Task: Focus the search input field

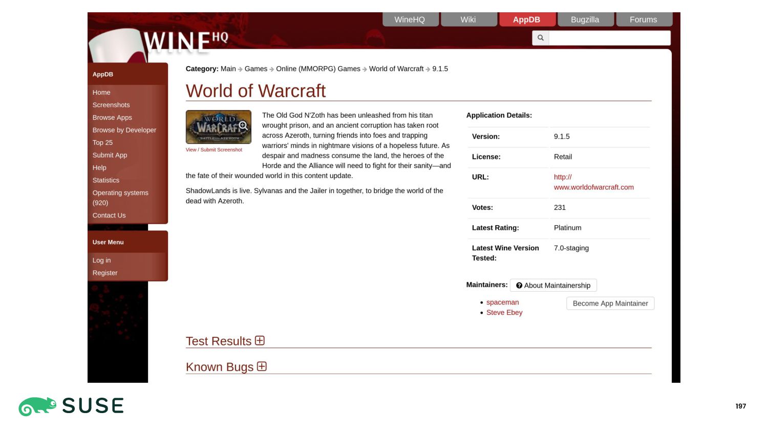Action: [609, 38]
